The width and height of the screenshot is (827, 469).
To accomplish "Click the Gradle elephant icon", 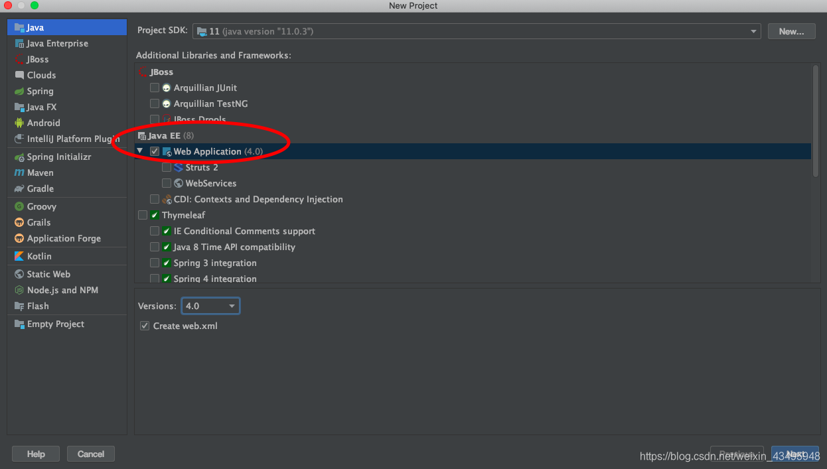I will (x=19, y=189).
